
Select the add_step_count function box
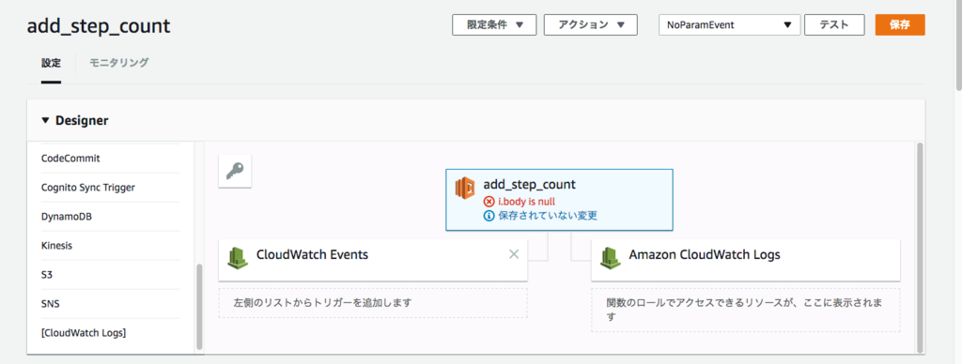[559, 200]
